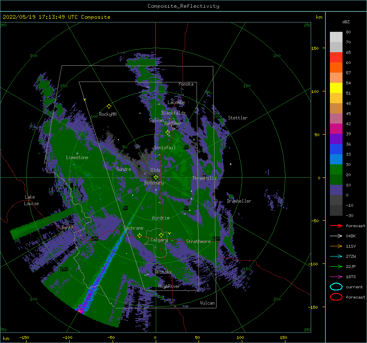Click the Limestone label
The height and width of the screenshot is (343, 367).
pos(77,157)
